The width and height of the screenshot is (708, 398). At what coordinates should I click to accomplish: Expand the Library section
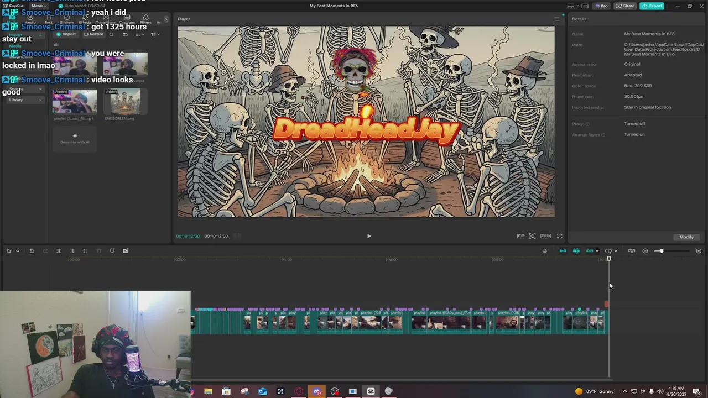point(24,99)
